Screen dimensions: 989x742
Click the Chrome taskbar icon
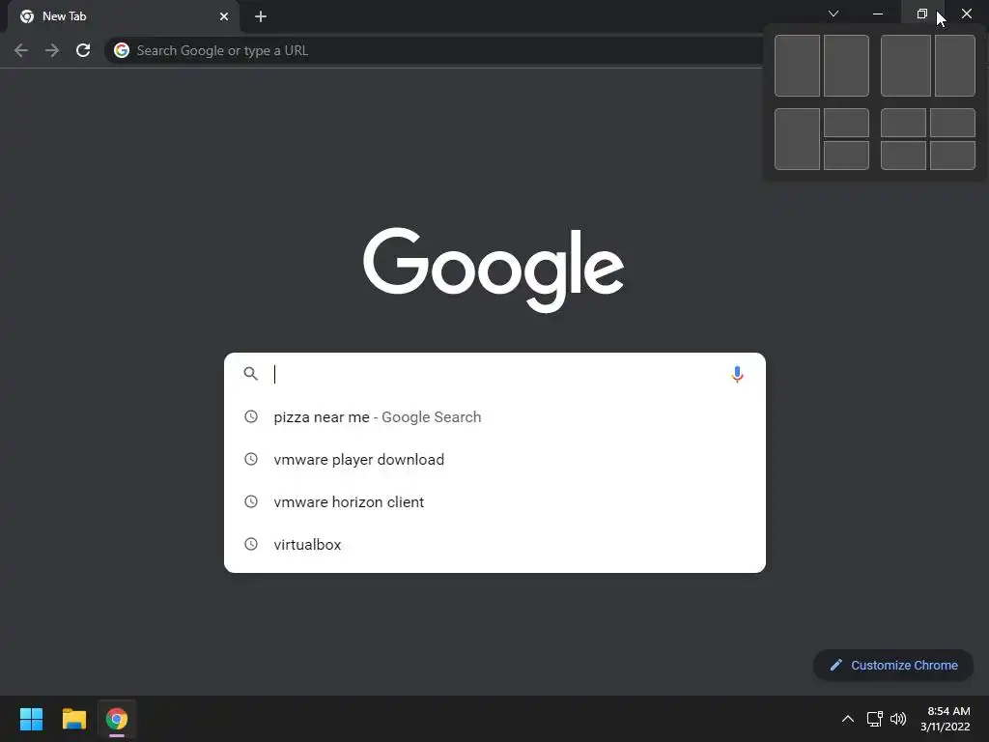[117, 719]
